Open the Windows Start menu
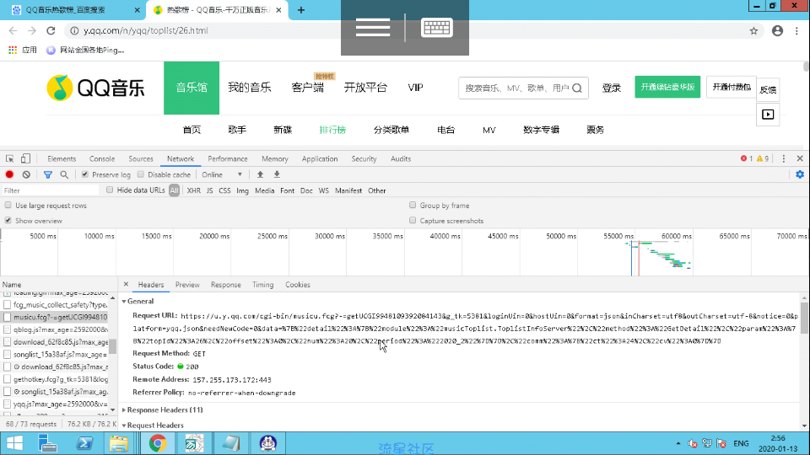This screenshot has width=810, height=455. pyautogui.click(x=14, y=444)
